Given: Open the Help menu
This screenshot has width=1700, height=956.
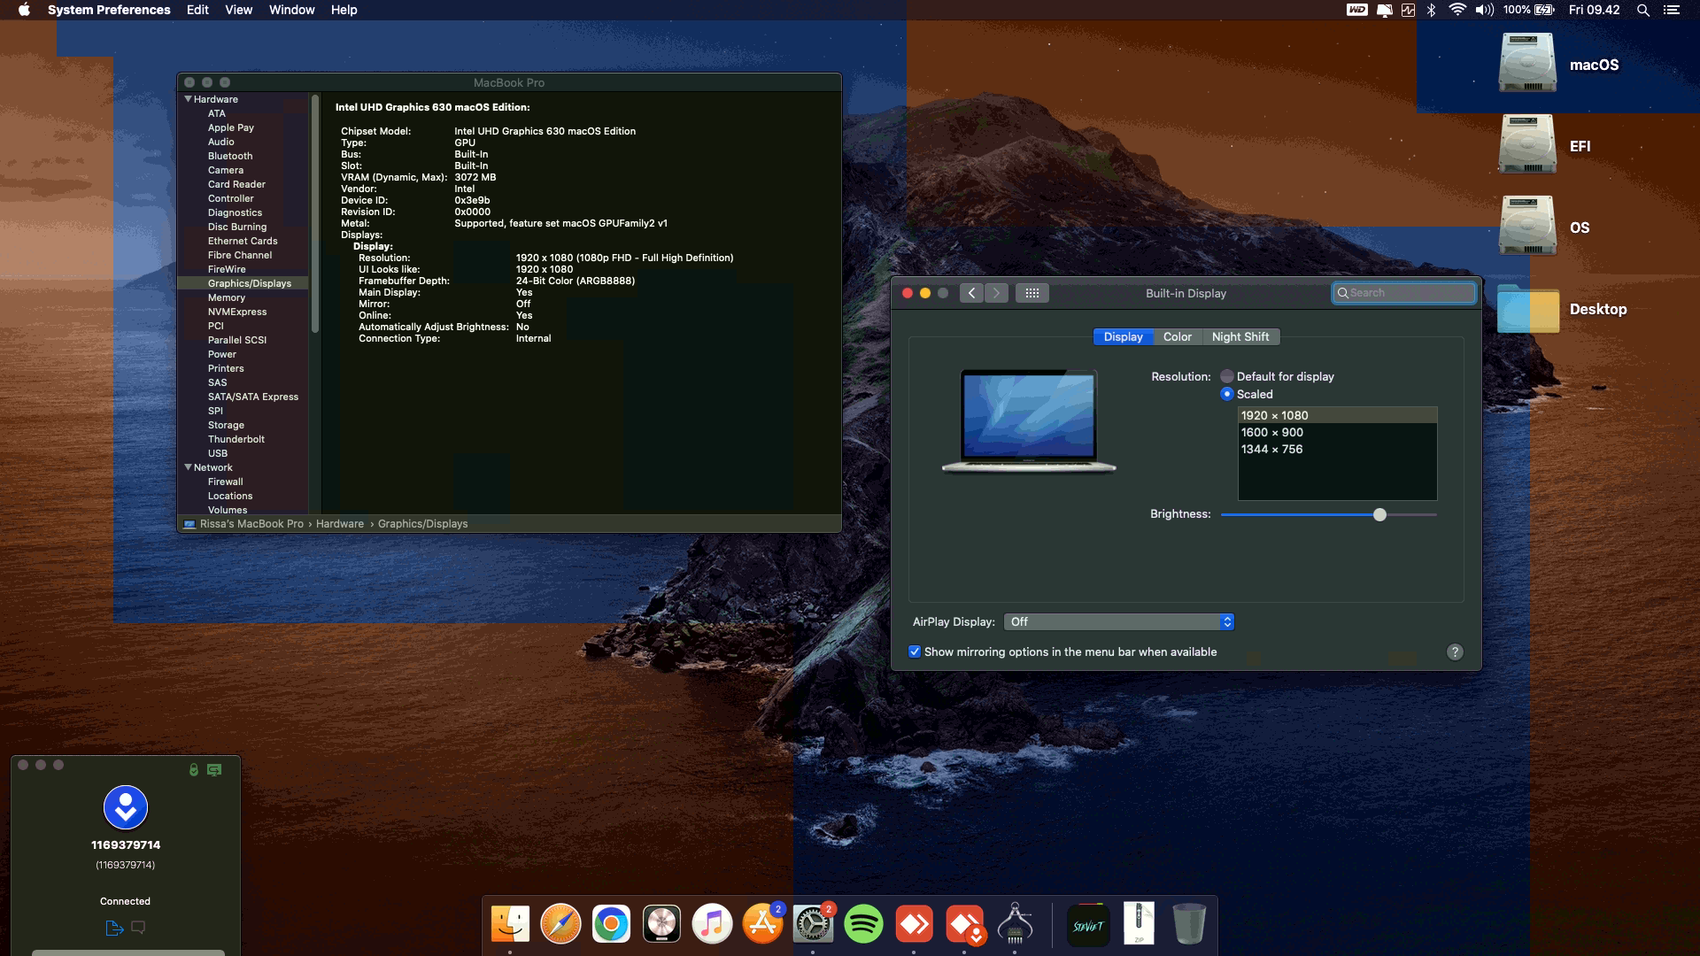Looking at the screenshot, I should pos(344,10).
